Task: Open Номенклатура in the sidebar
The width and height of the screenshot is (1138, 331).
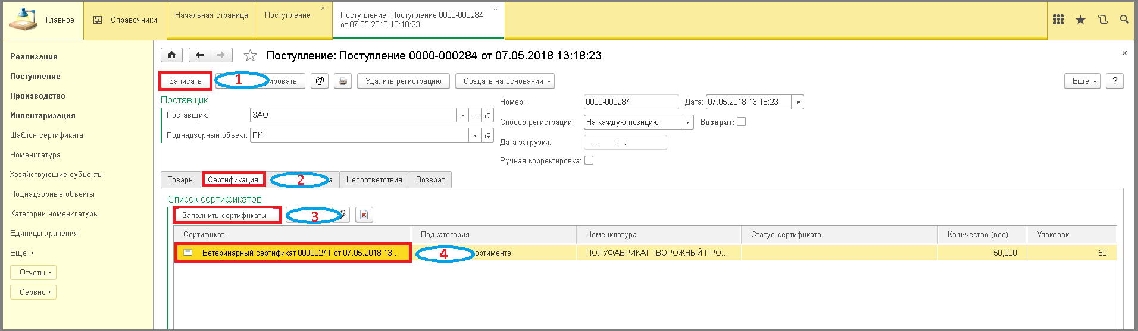Action: tap(35, 155)
